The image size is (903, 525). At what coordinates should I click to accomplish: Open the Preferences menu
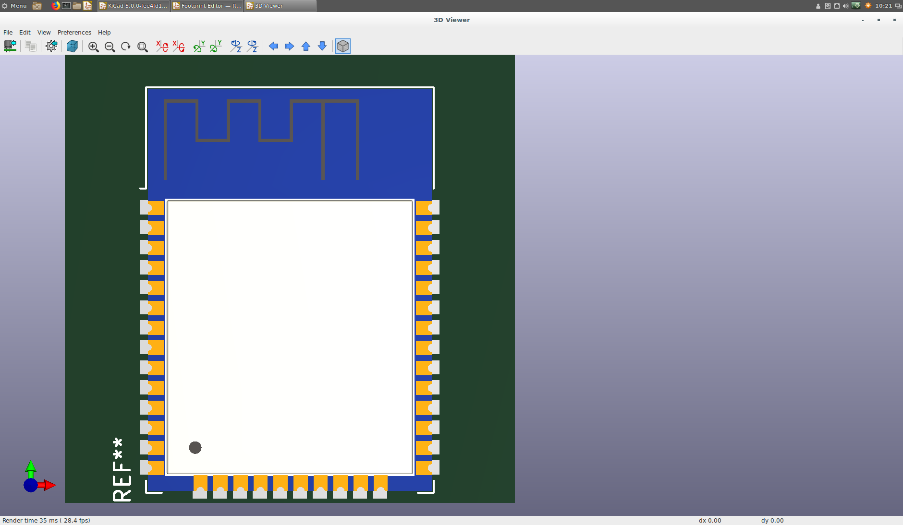click(74, 32)
